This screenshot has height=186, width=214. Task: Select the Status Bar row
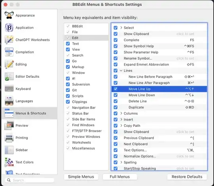pos(86,113)
